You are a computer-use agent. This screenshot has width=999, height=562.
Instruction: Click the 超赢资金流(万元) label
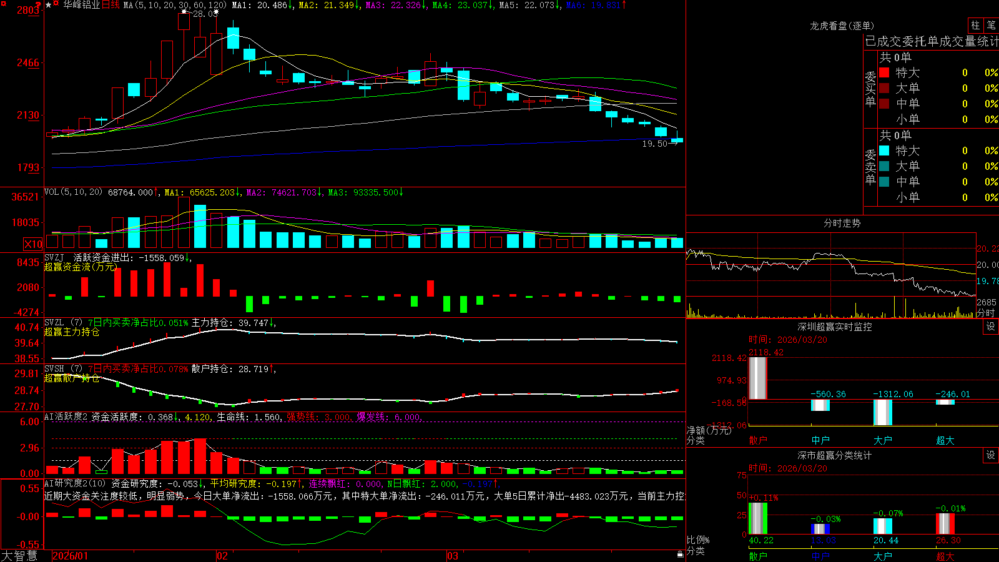81,267
